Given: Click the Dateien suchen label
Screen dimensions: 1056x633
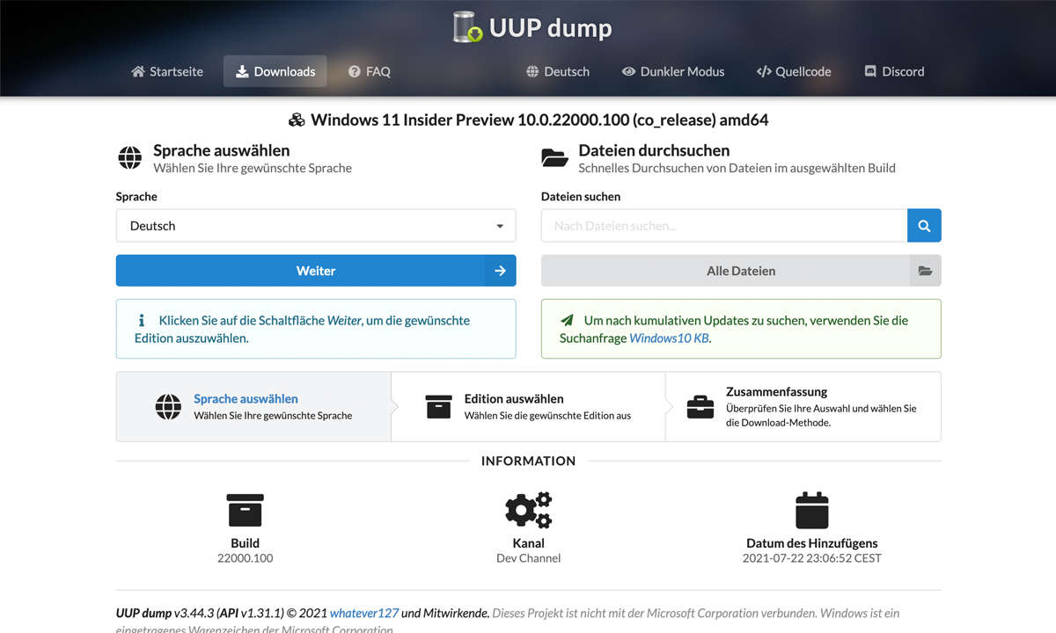Looking at the screenshot, I should click(x=581, y=197).
